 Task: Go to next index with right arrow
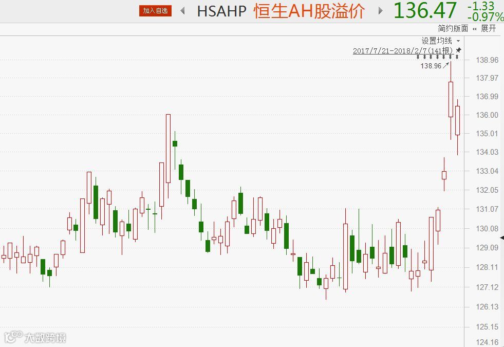click(x=381, y=11)
